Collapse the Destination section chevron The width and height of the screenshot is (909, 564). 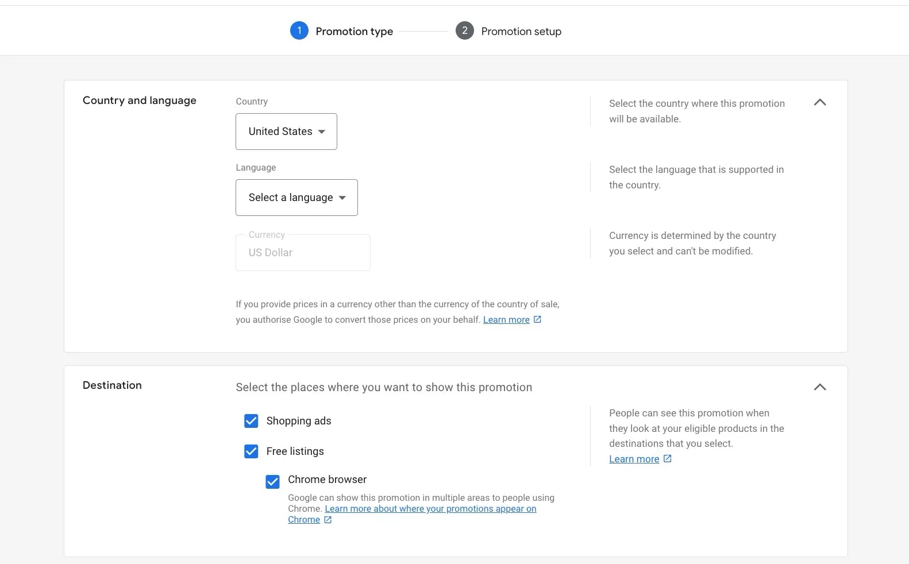pyautogui.click(x=820, y=387)
